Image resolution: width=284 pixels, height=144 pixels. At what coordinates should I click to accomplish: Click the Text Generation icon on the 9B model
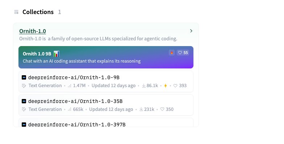[24, 86]
